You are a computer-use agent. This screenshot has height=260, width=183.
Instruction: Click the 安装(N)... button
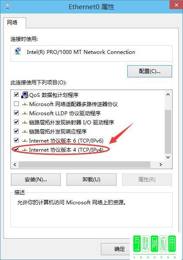[36, 180]
